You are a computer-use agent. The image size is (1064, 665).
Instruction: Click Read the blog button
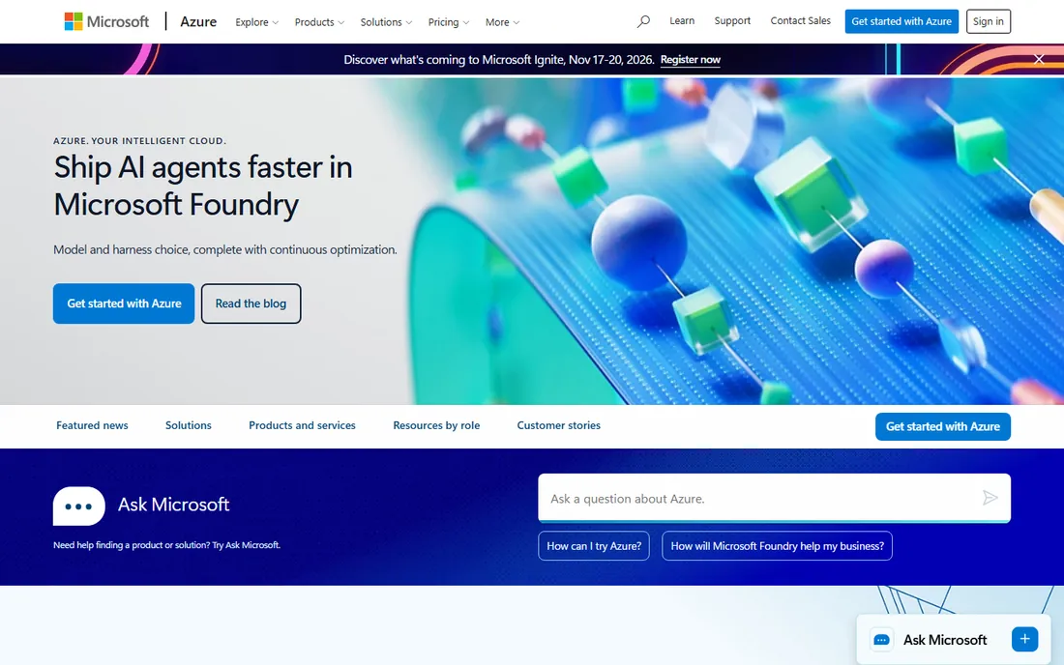click(x=251, y=304)
